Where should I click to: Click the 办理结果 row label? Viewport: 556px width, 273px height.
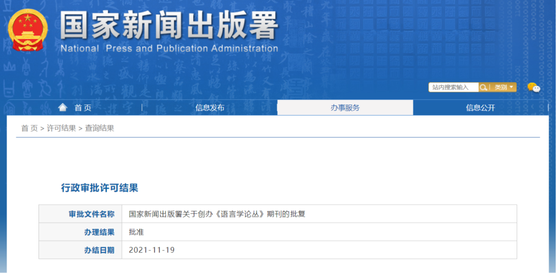point(99,232)
